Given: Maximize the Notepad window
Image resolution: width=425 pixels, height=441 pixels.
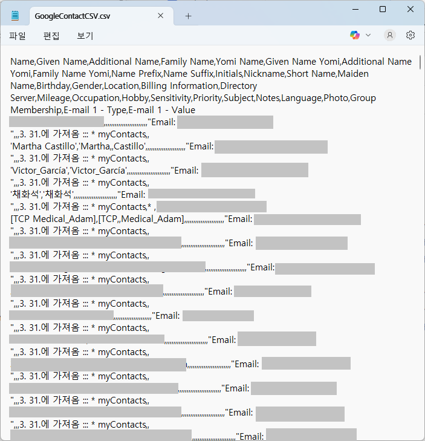Looking at the screenshot, I should [383, 9].
